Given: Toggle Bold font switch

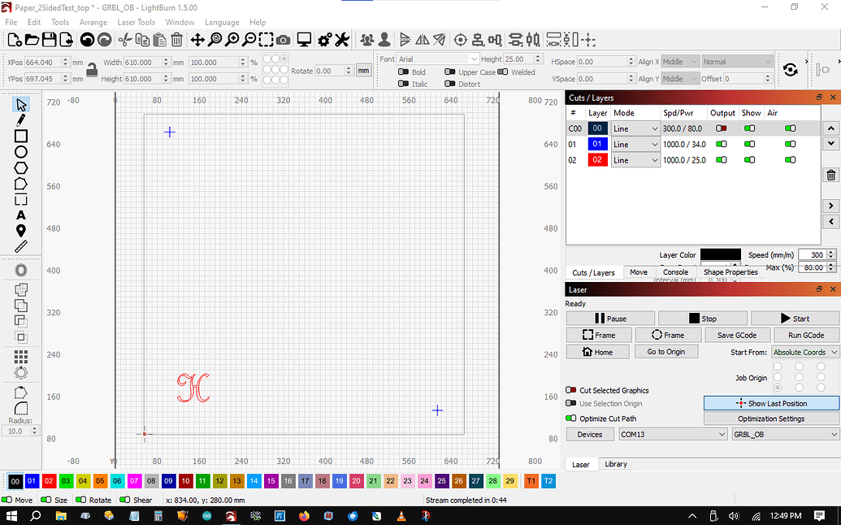Looking at the screenshot, I should coord(403,72).
